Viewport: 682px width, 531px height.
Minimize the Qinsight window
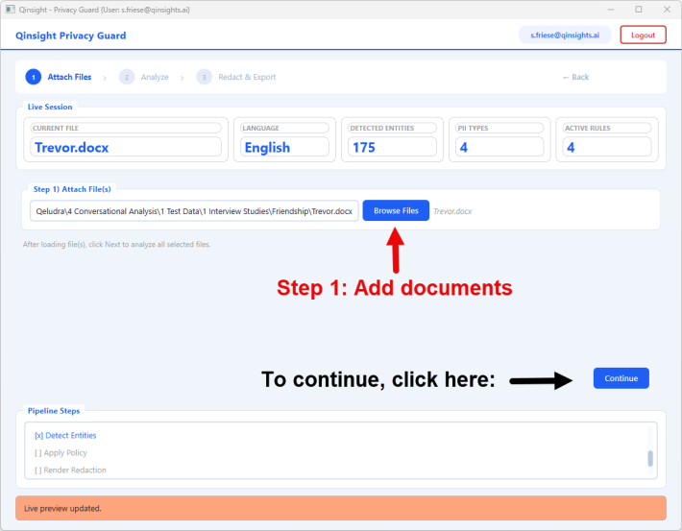tap(611, 10)
